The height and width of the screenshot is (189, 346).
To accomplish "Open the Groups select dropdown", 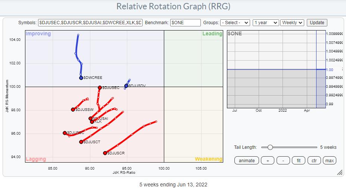I will 235,23.
